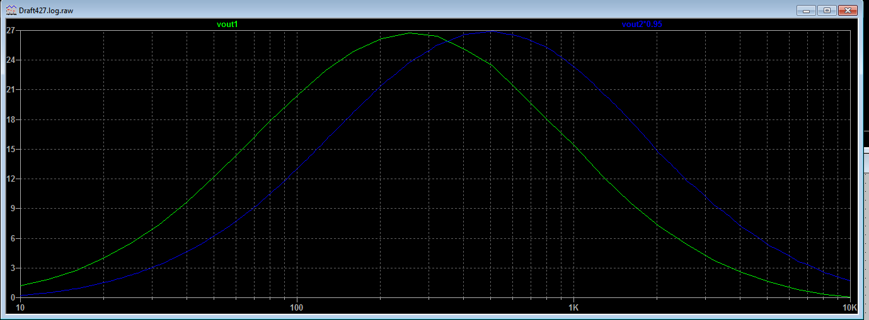The image size is (869, 320).
Task: Click the peak of the green vout1 curve
Action: point(410,33)
